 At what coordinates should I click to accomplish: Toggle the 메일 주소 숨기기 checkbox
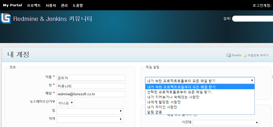click(x=195, y=115)
